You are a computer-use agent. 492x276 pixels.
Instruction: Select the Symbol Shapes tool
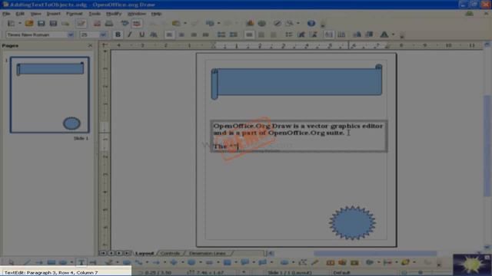click(x=191, y=262)
